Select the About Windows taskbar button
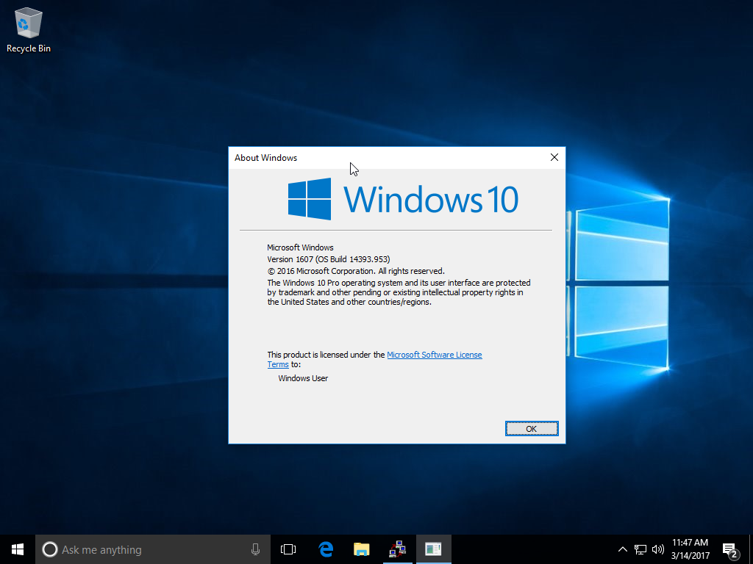Screen dimensions: 753x564 click(x=433, y=549)
